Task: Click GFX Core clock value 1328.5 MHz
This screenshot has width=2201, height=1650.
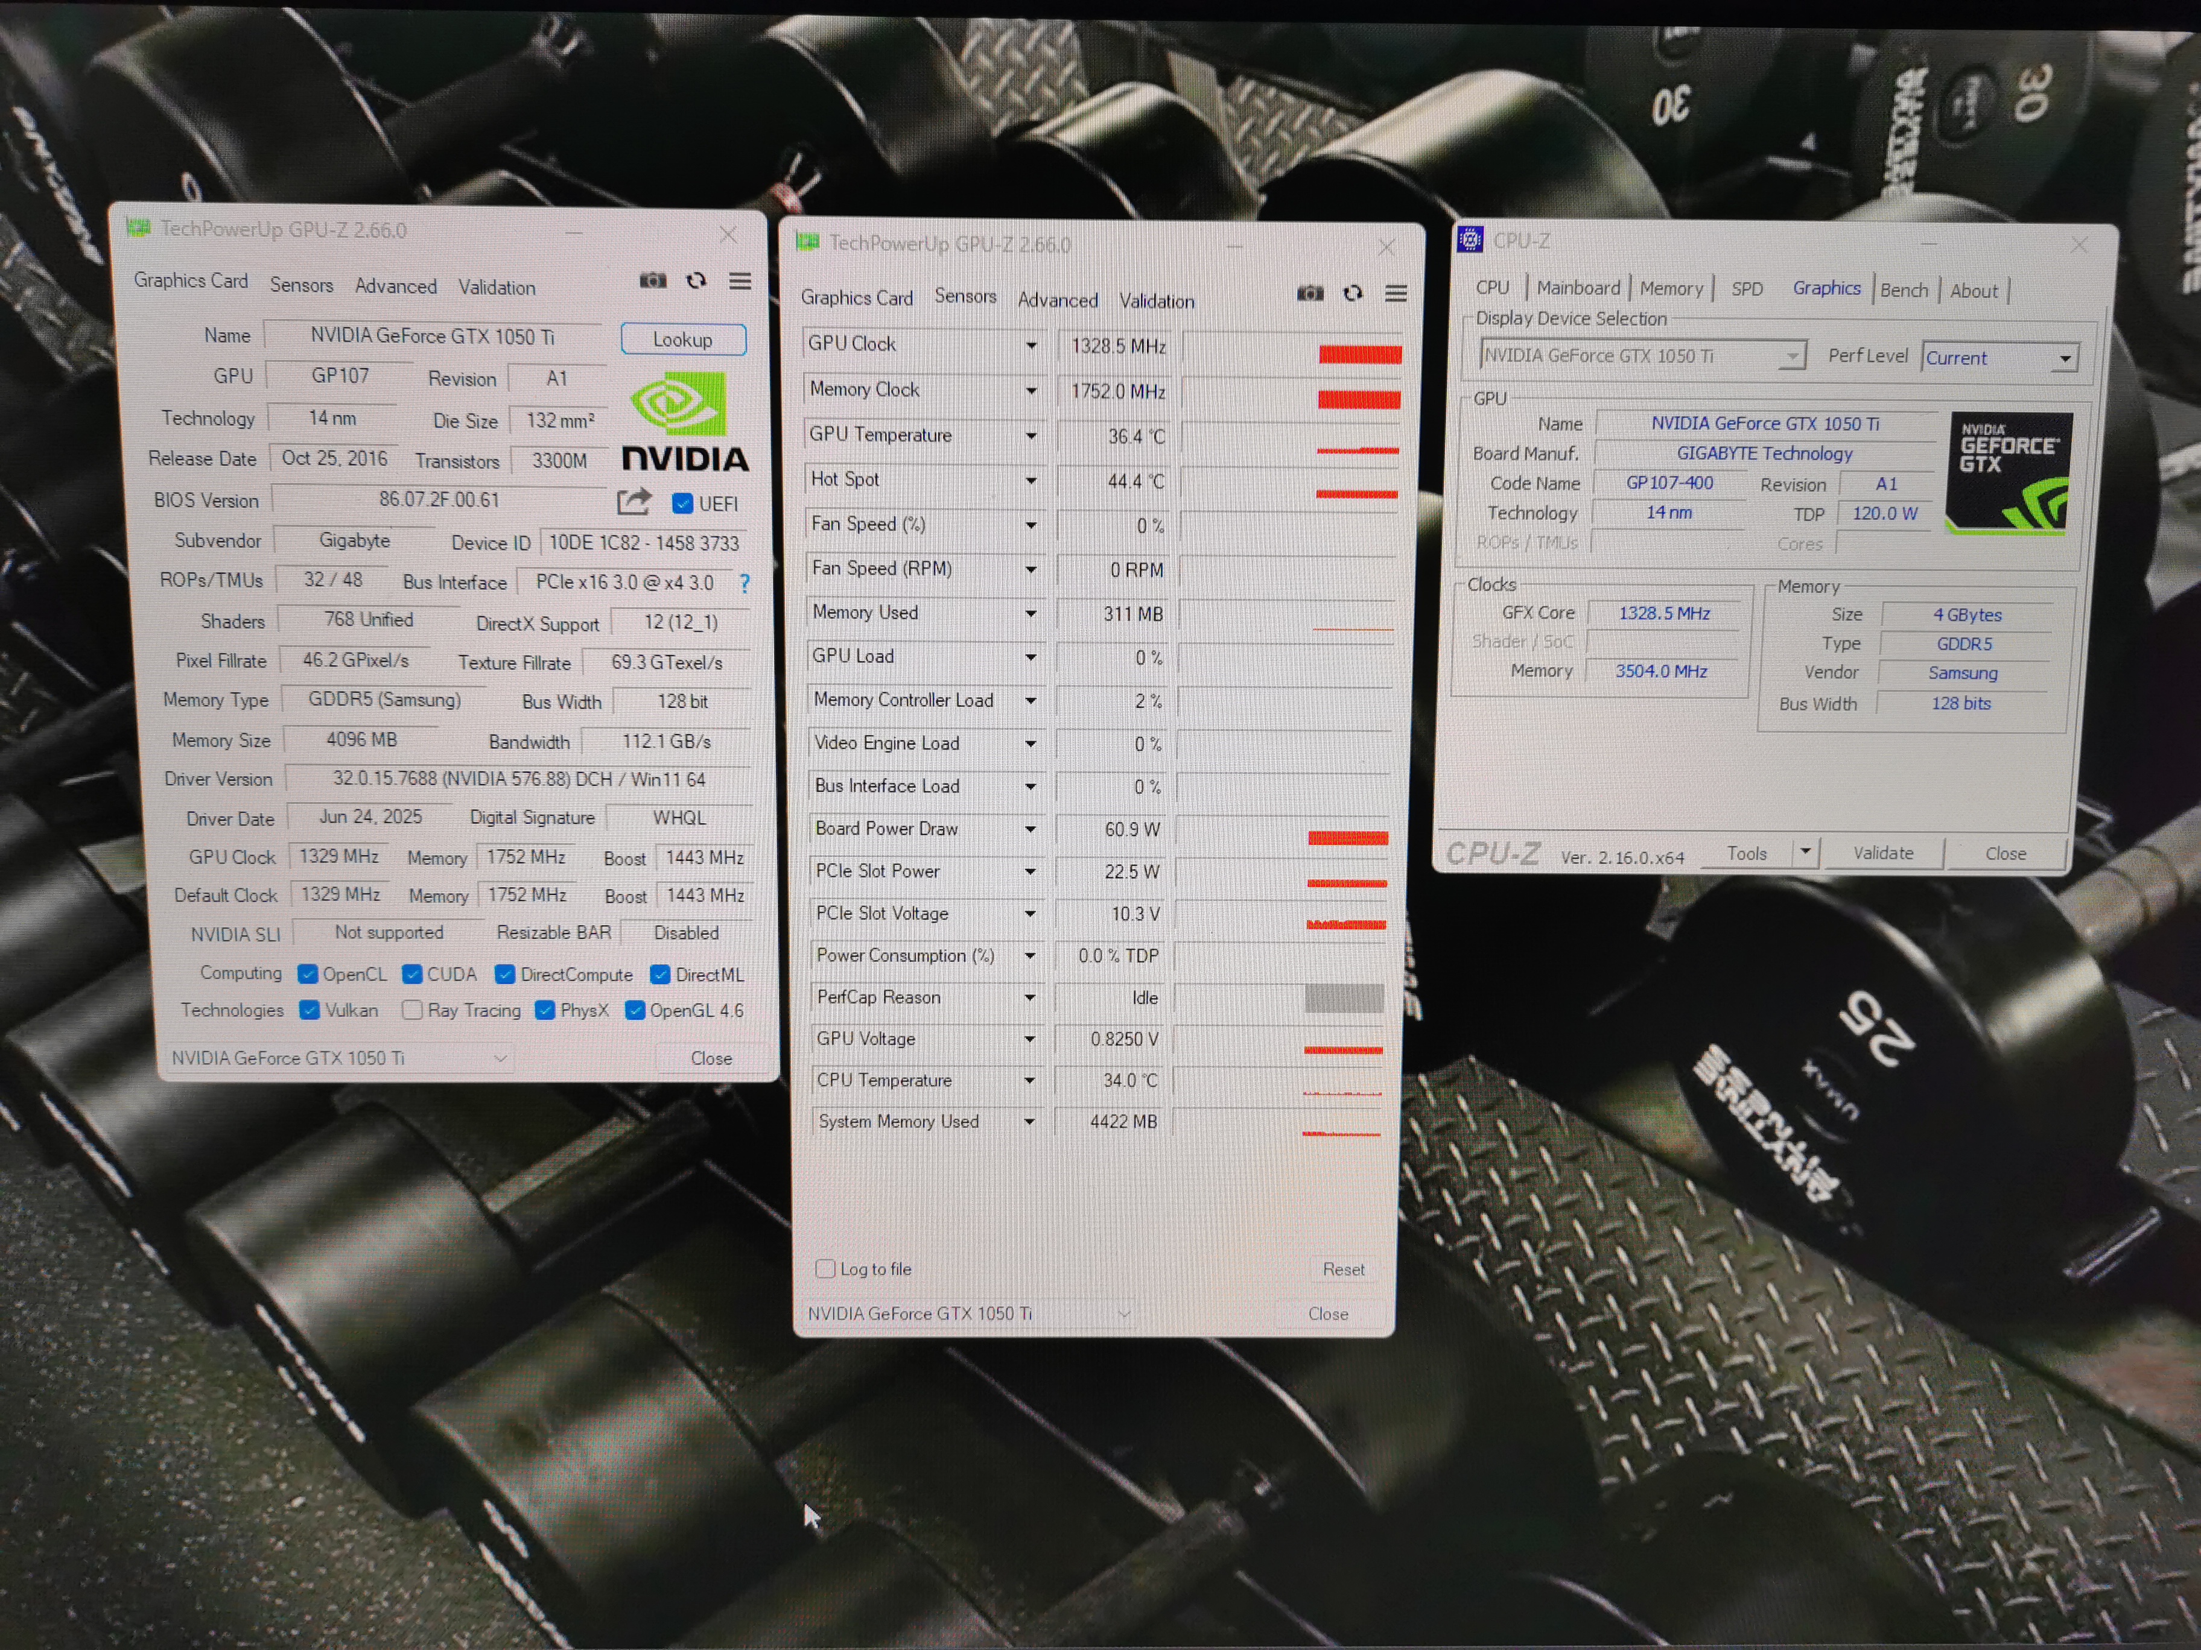Action: pyautogui.click(x=1663, y=614)
